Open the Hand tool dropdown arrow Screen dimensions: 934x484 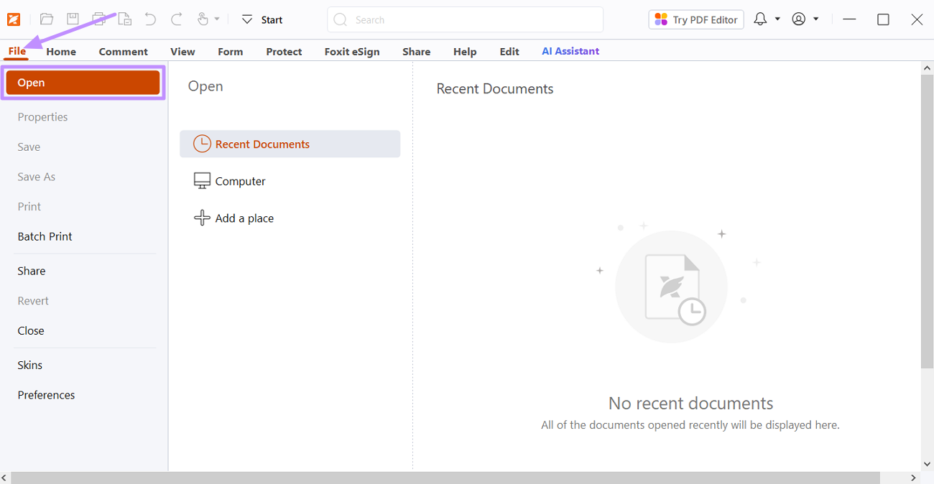tap(218, 19)
